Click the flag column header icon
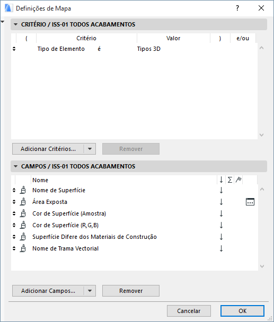The height and width of the screenshot is (322, 274). [x=238, y=180]
